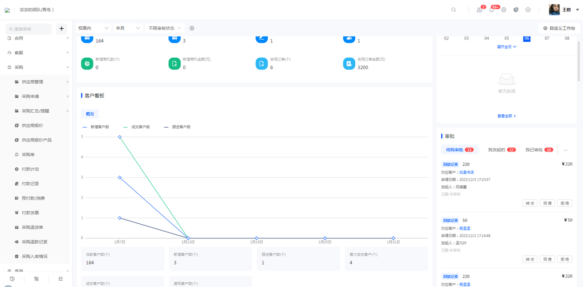Image resolution: width=583 pixels, height=287 pixels.
Task: Click the circular play icon beside filters
Action: point(192,28)
